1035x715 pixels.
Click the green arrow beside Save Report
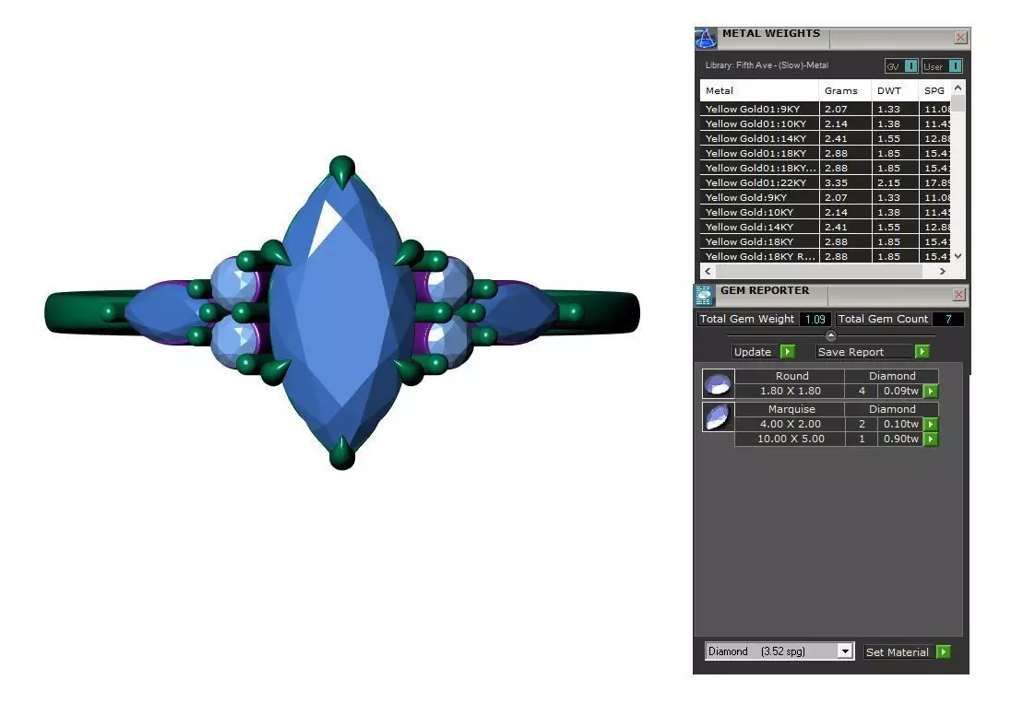(922, 352)
